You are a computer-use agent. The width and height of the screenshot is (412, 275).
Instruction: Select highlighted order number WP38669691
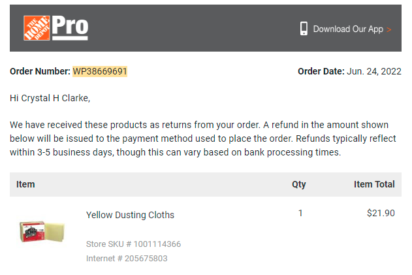(x=100, y=71)
